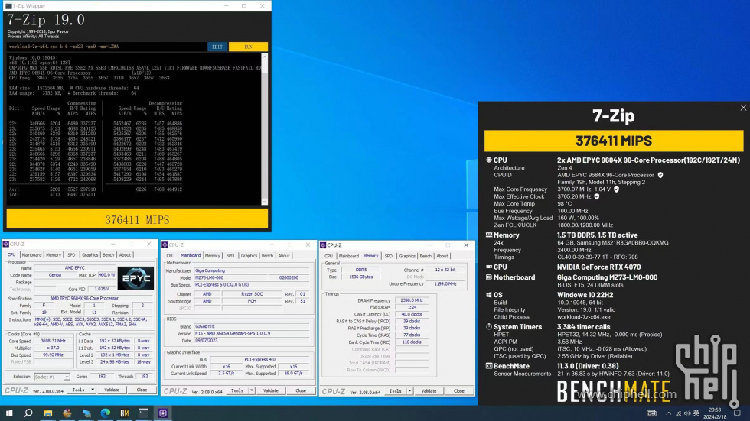Click Close in the Memory CPU-Z window

[x=458, y=391]
